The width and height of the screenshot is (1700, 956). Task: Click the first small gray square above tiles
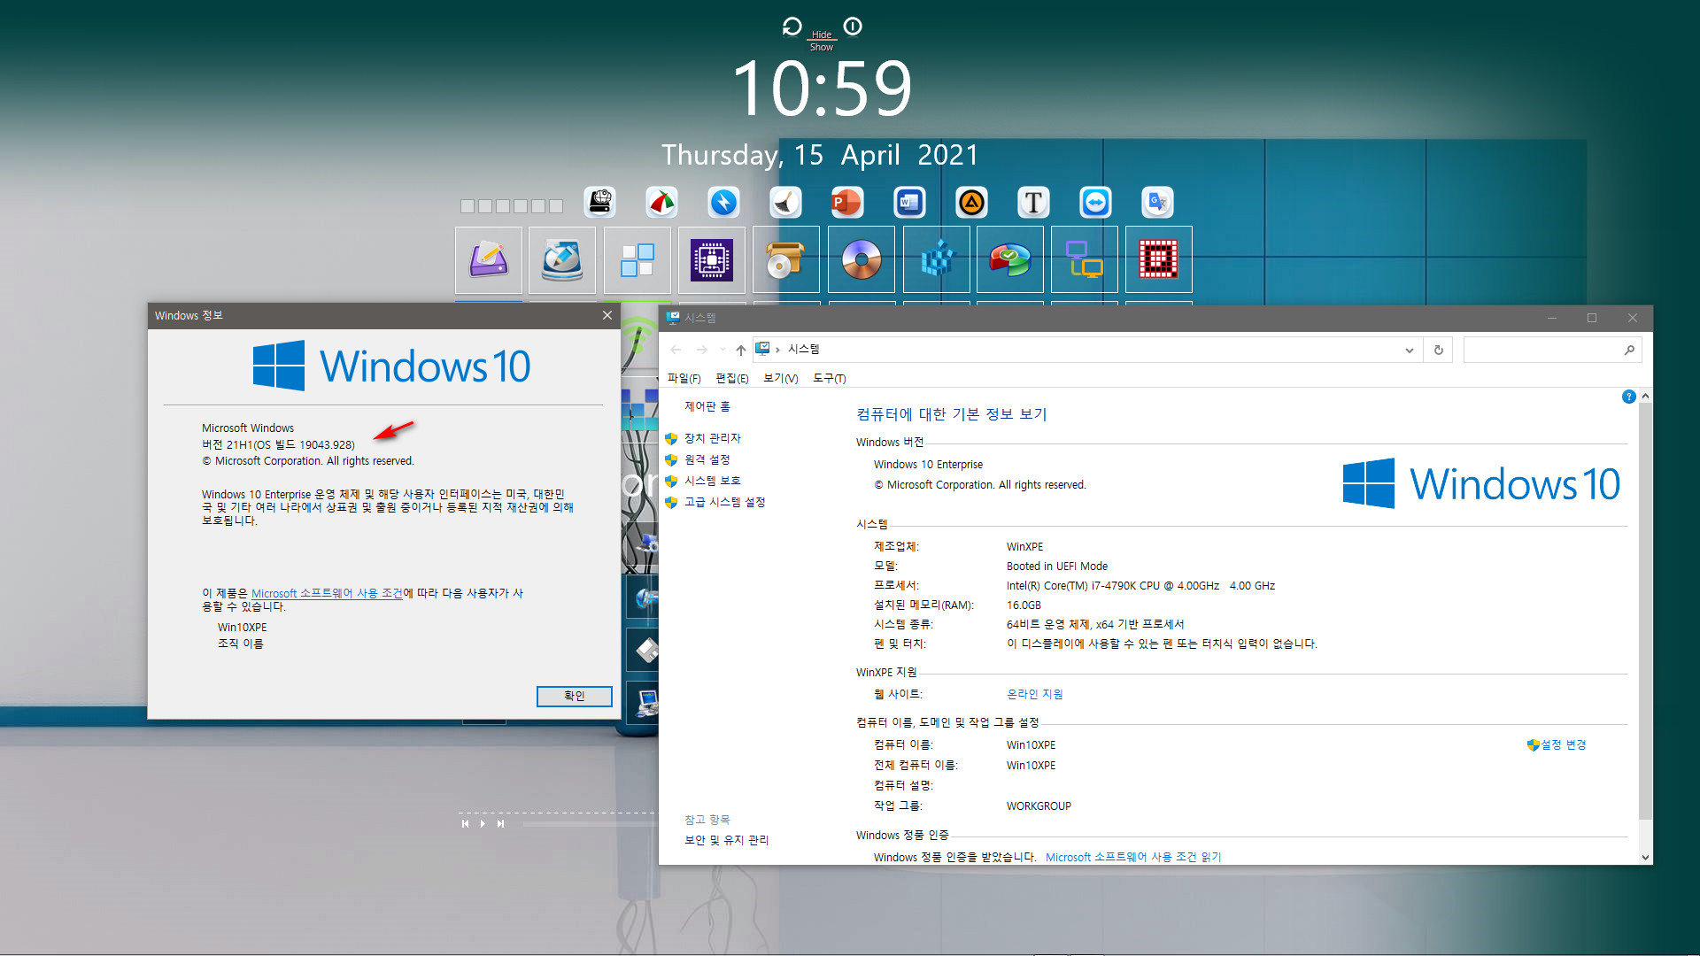point(467,206)
